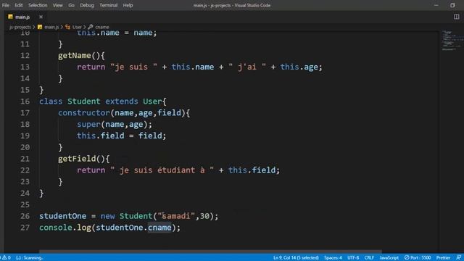The width and height of the screenshot is (464, 261).
Task: Click getField method name on line 21
Action: pyautogui.click(x=77, y=159)
